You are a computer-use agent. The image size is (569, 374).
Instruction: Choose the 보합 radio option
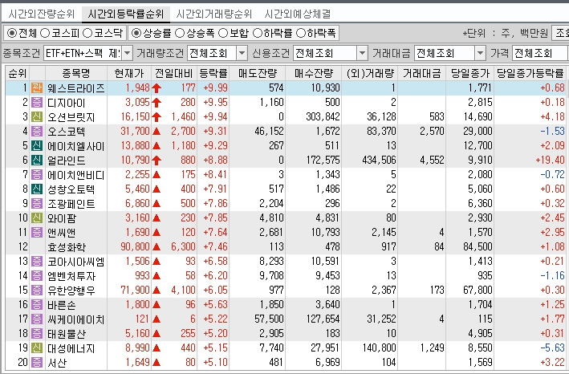pyautogui.click(x=223, y=34)
